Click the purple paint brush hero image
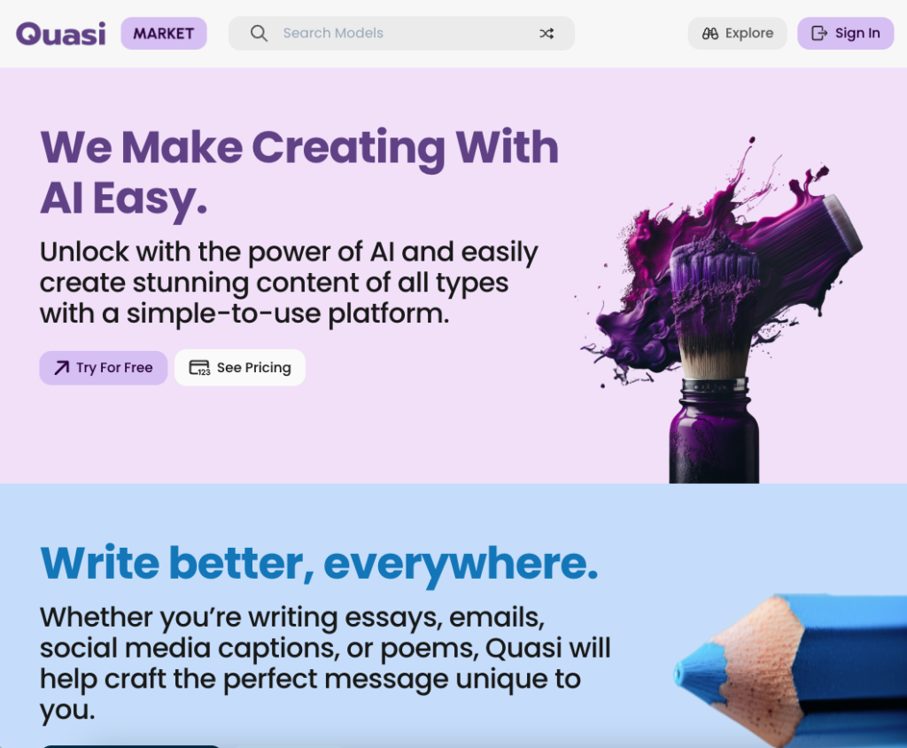Viewport: 907px width, 748px height. pyautogui.click(x=722, y=309)
